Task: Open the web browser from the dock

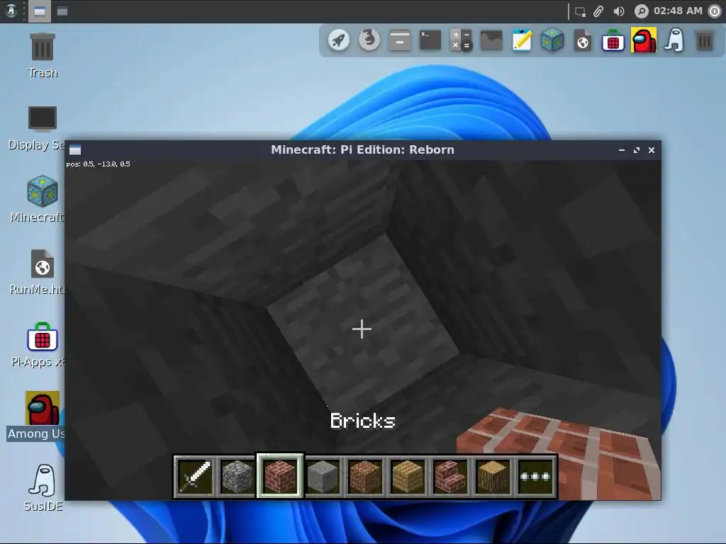Action: coord(369,40)
